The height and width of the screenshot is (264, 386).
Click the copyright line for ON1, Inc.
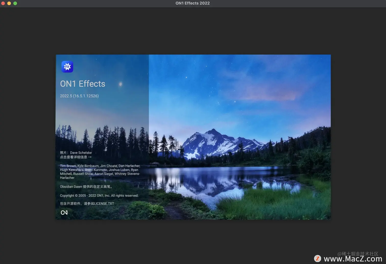99,196
